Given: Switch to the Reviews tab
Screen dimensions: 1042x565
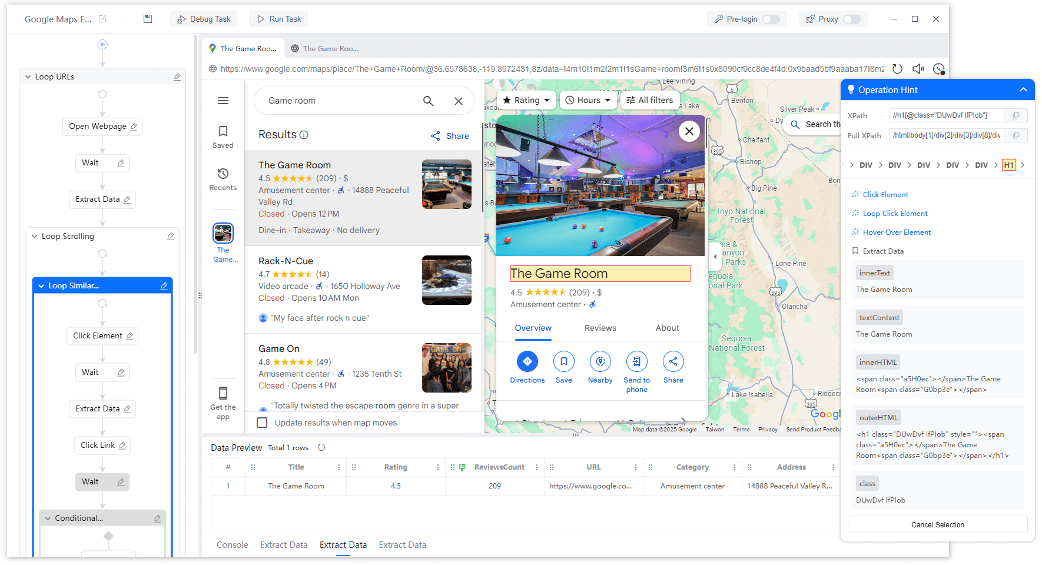Looking at the screenshot, I should tap(600, 328).
